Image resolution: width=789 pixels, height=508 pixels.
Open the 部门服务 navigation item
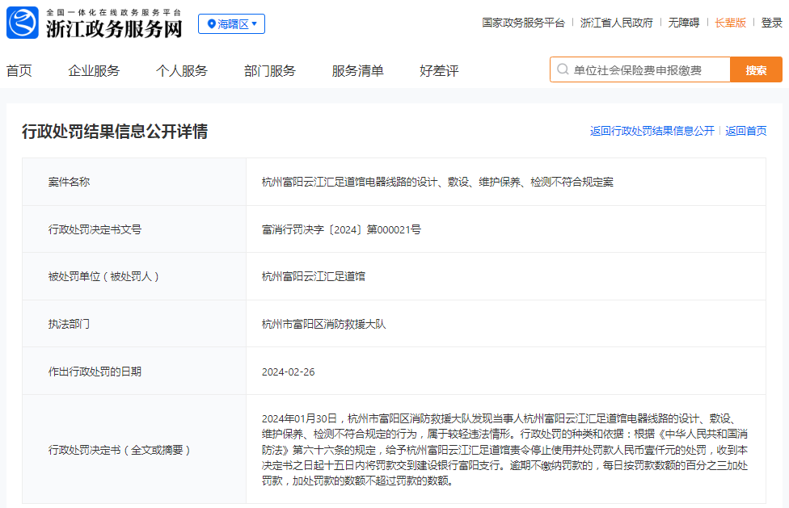point(270,71)
